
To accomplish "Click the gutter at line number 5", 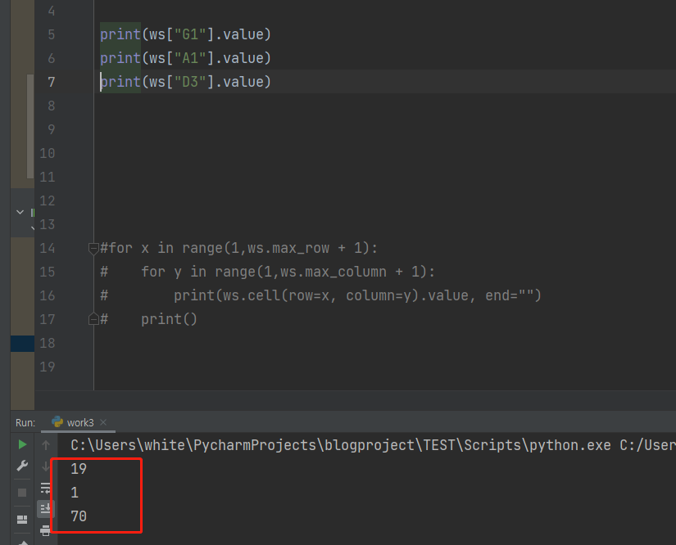I will tap(52, 34).
